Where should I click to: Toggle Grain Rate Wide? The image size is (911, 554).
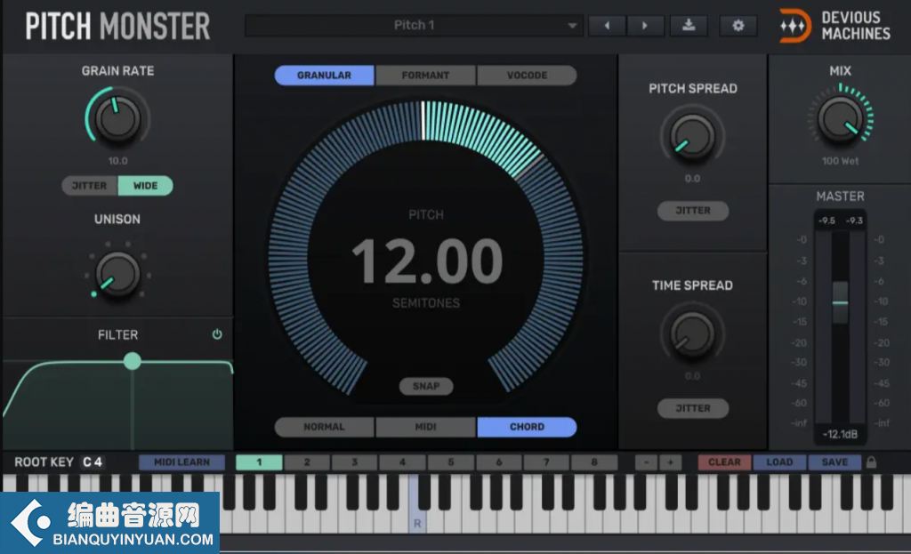coord(145,186)
